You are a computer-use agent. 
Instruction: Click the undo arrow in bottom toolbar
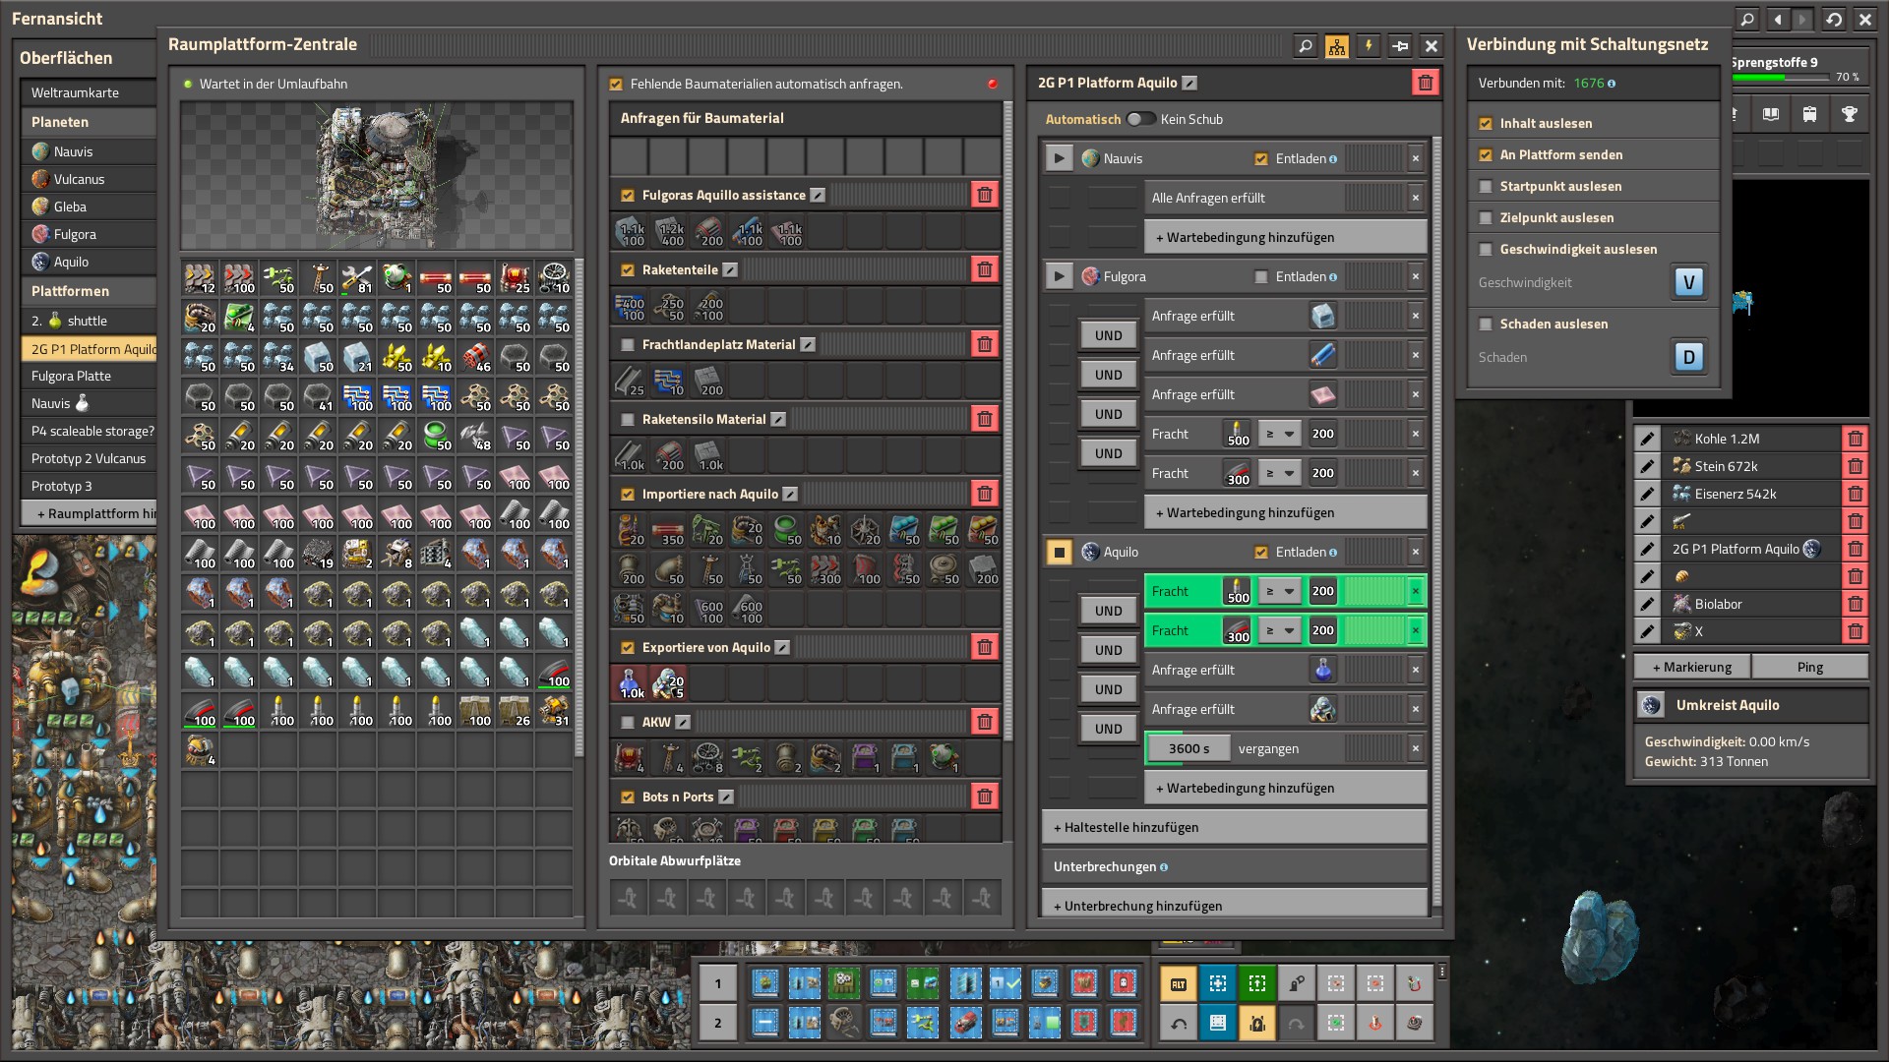tap(1179, 1024)
